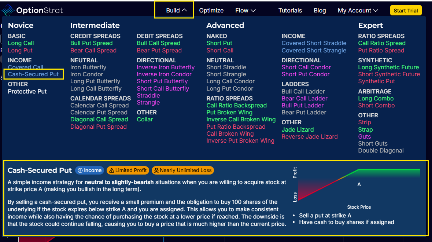Select Bear Call Spread
Viewport: 432px width, 242px height.
93,51
